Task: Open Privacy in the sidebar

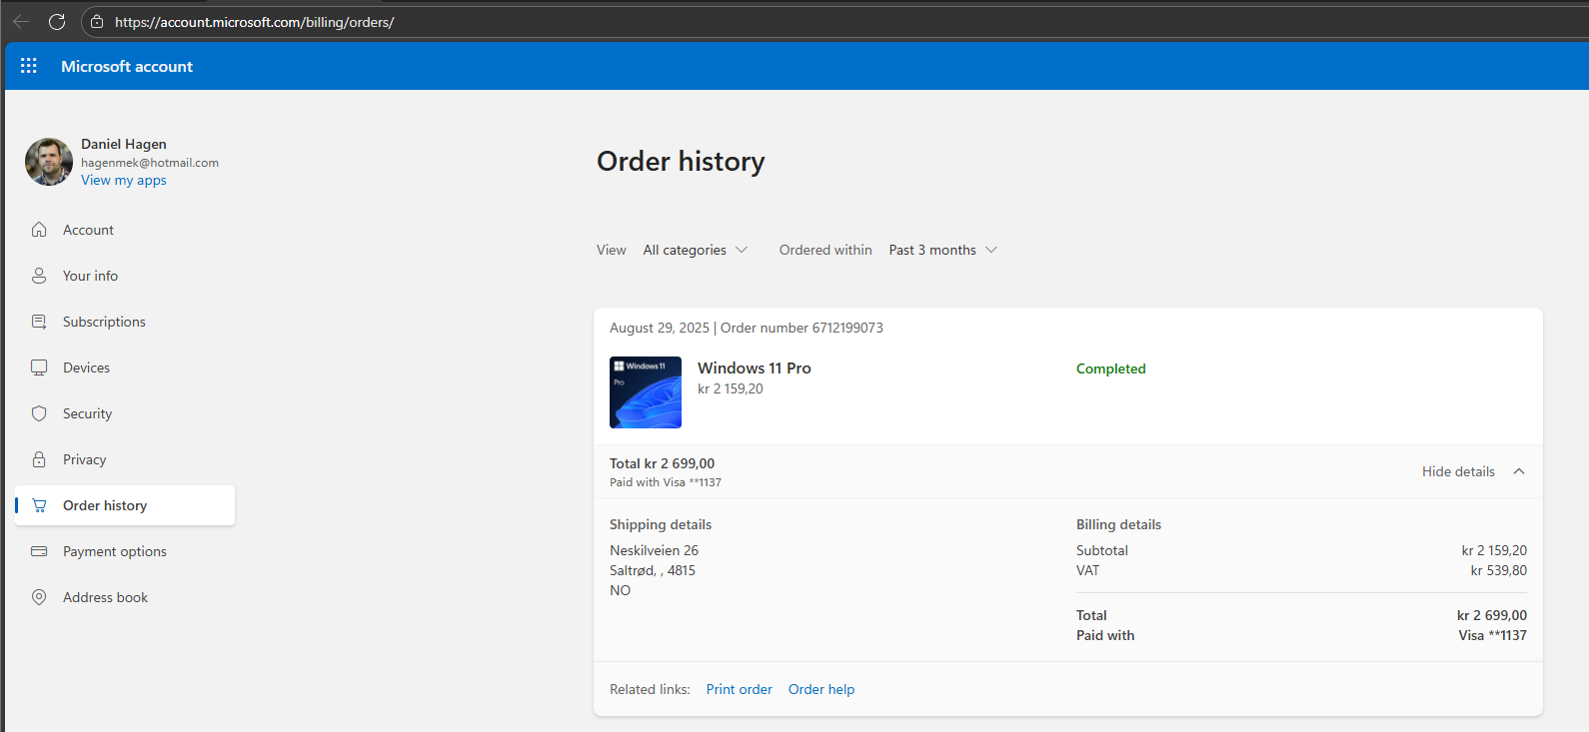Action: 125,459
